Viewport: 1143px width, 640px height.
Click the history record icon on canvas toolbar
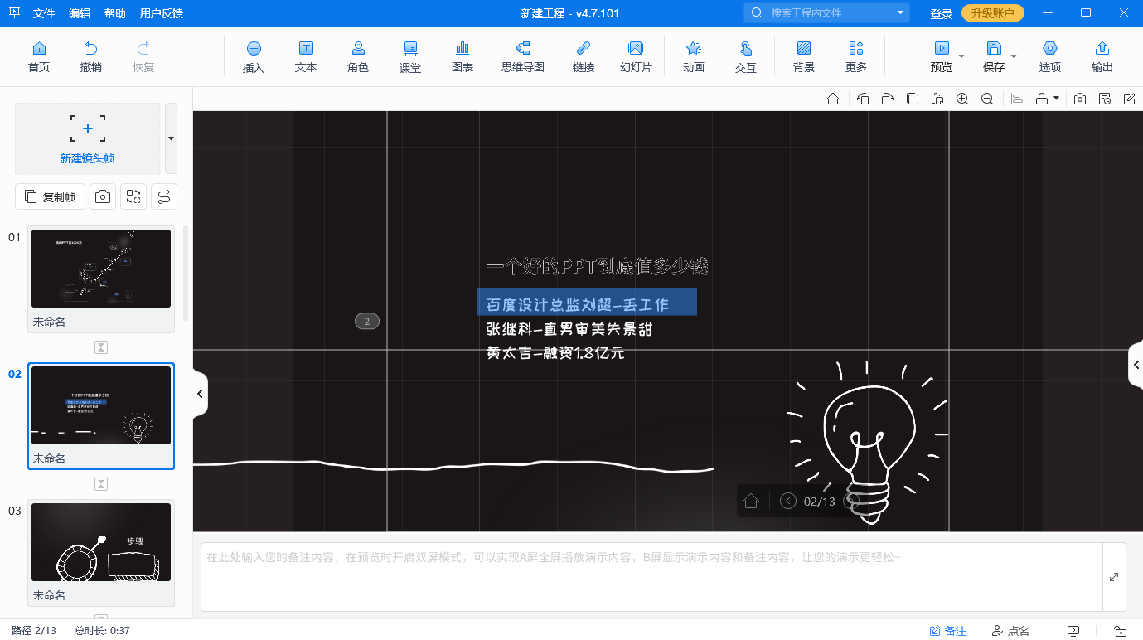[1105, 99]
